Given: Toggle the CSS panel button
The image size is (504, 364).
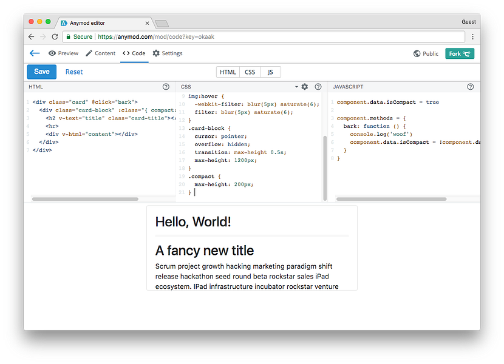Looking at the screenshot, I should 250,72.
